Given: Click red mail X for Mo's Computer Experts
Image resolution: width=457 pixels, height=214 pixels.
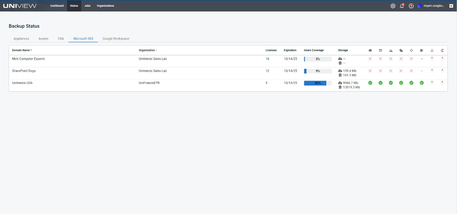Looking at the screenshot, I should pyautogui.click(x=370, y=59).
